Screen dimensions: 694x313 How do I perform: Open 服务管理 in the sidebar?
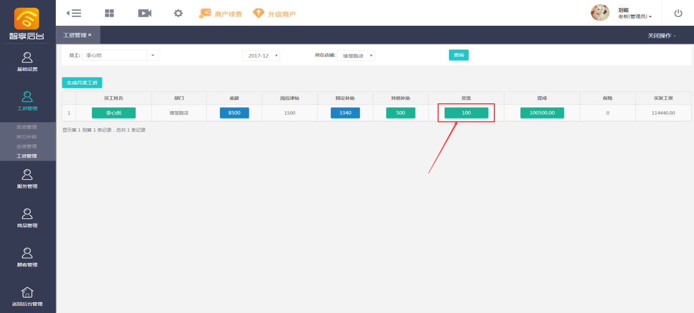[27, 179]
